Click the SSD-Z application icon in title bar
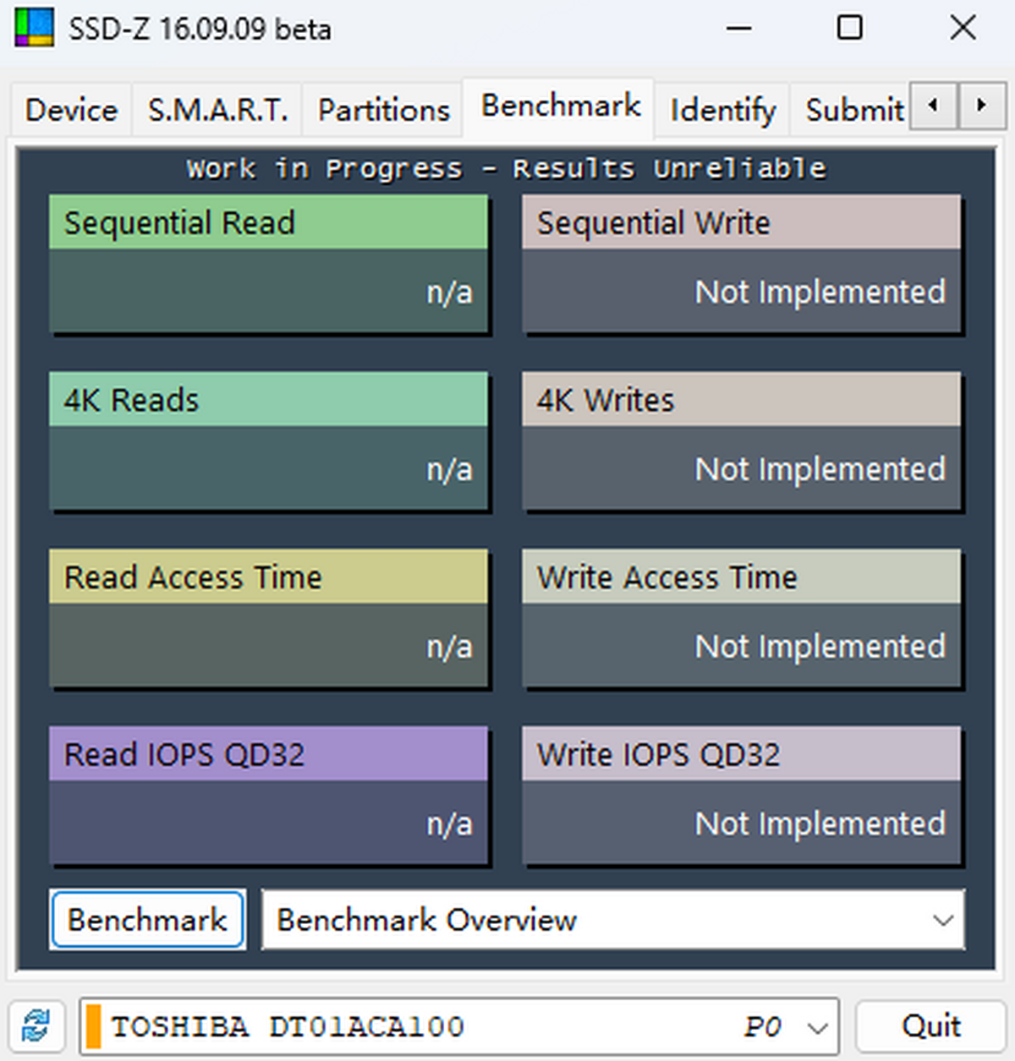 pyautogui.click(x=33, y=27)
